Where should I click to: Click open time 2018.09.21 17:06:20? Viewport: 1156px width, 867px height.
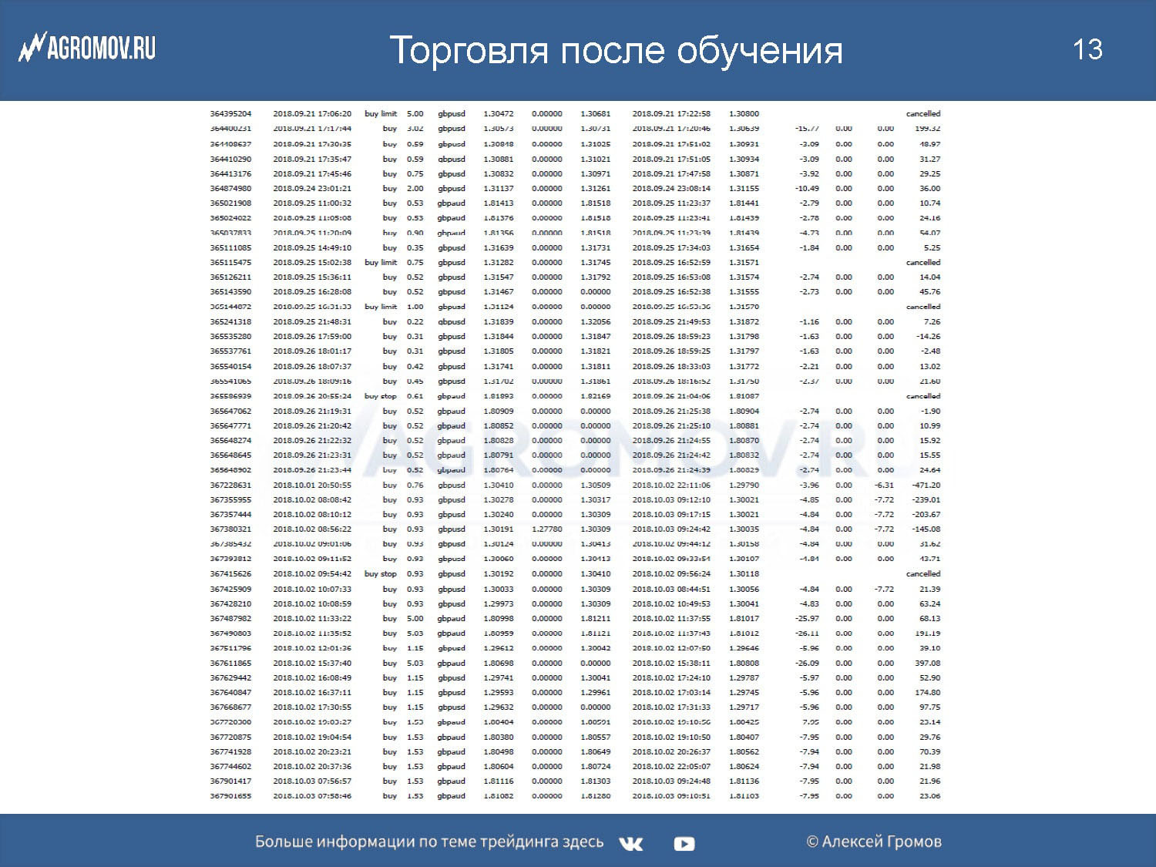coord(312,113)
